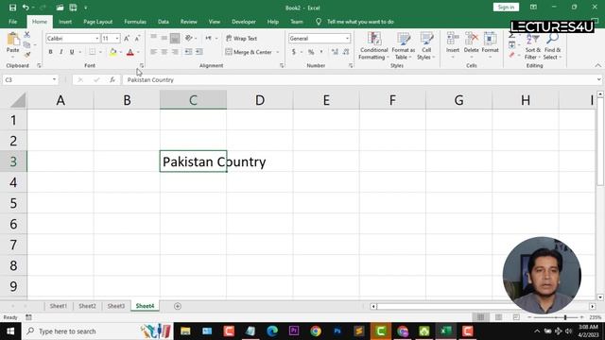This screenshot has width=605, height=340.
Task: Click the Insert Function fx button
Action: [112, 79]
